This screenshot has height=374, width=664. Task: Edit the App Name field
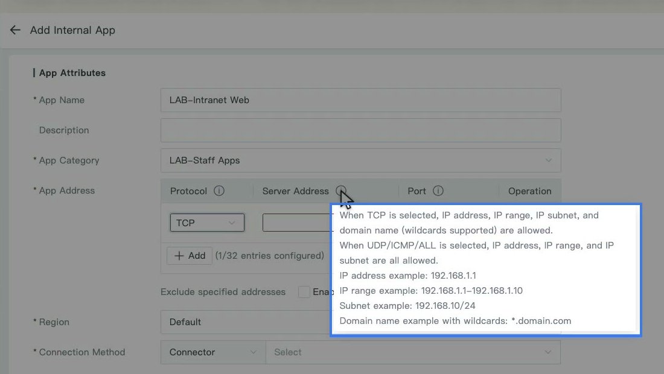(x=361, y=100)
